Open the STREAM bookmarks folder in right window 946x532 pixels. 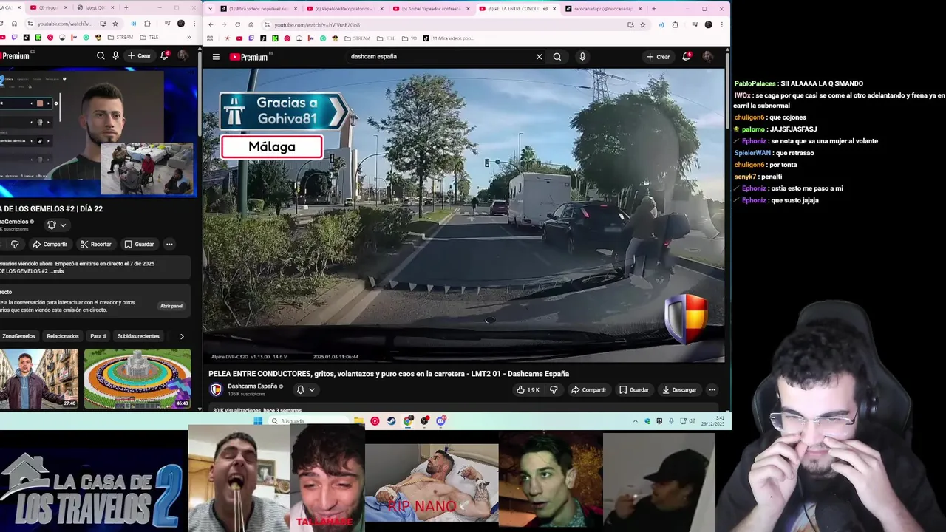click(358, 38)
